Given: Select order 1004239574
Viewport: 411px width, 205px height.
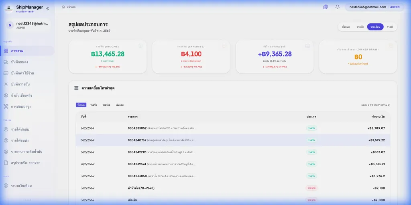Looking at the screenshot, I should (x=137, y=164).
